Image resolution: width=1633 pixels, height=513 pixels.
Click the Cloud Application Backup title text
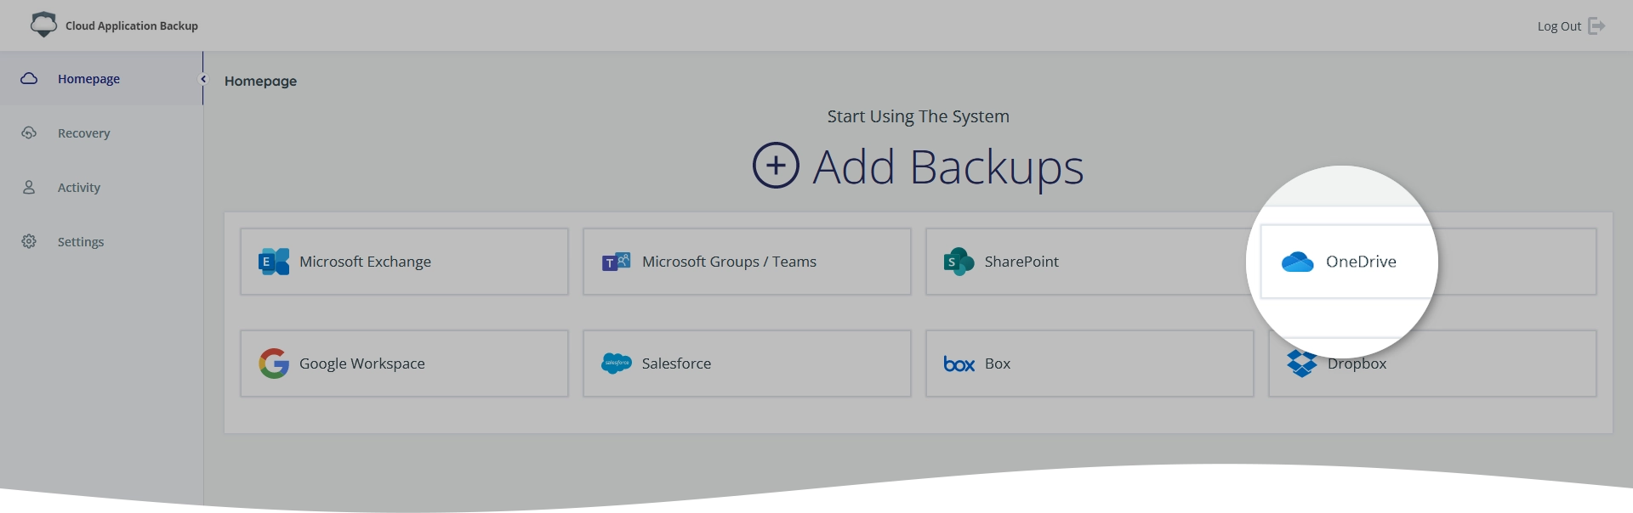point(132,25)
